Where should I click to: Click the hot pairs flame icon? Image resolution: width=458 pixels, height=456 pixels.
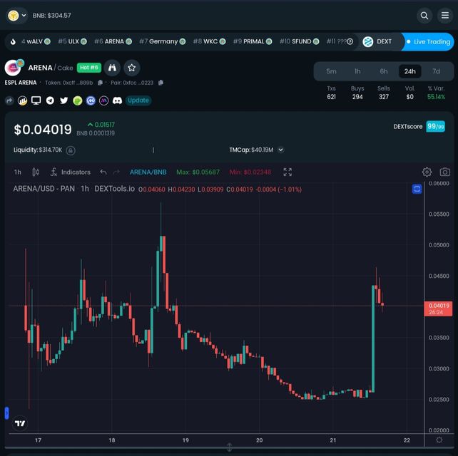click(x=13, y=42)
